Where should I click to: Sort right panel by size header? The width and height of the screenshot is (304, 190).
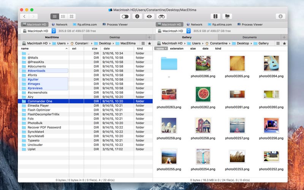(193, 49)
